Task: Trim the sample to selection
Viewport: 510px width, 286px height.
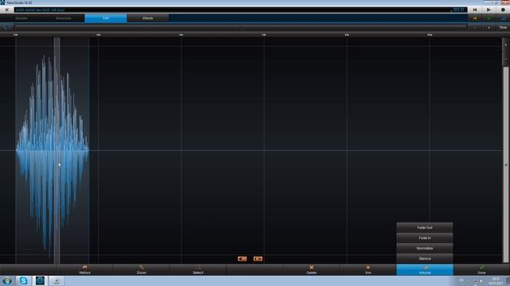Action: [368, 270]
